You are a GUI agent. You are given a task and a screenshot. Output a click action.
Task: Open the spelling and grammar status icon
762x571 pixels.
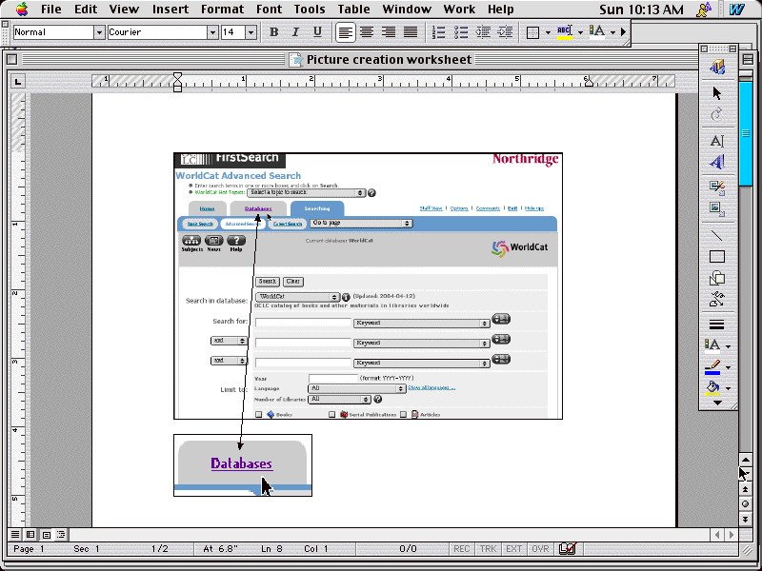(567, 549)
